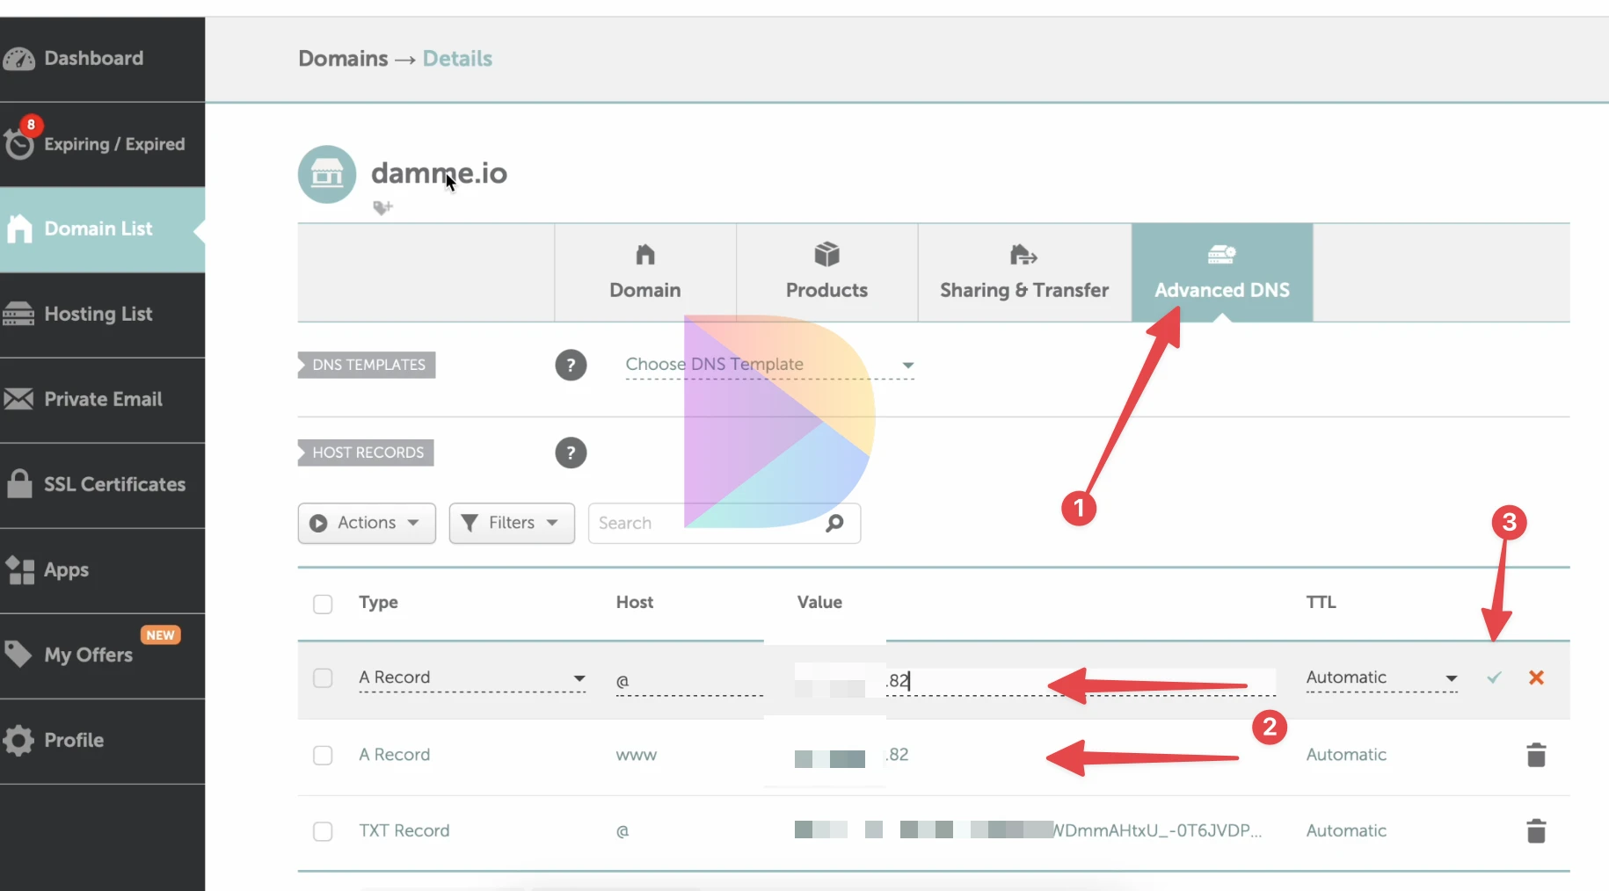Click the Host Records help question icon
The height and width of the screenshot is (891, 1609).
(x=571, y=453)
